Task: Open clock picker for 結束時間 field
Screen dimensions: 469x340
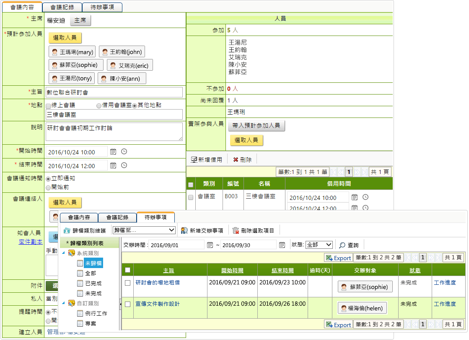Action: coord(124,166)
